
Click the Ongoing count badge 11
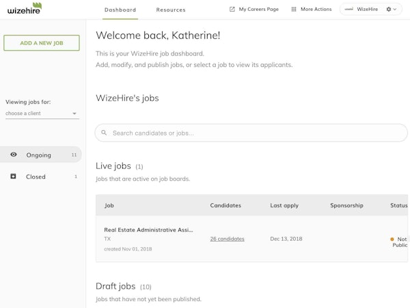point(74,155)
